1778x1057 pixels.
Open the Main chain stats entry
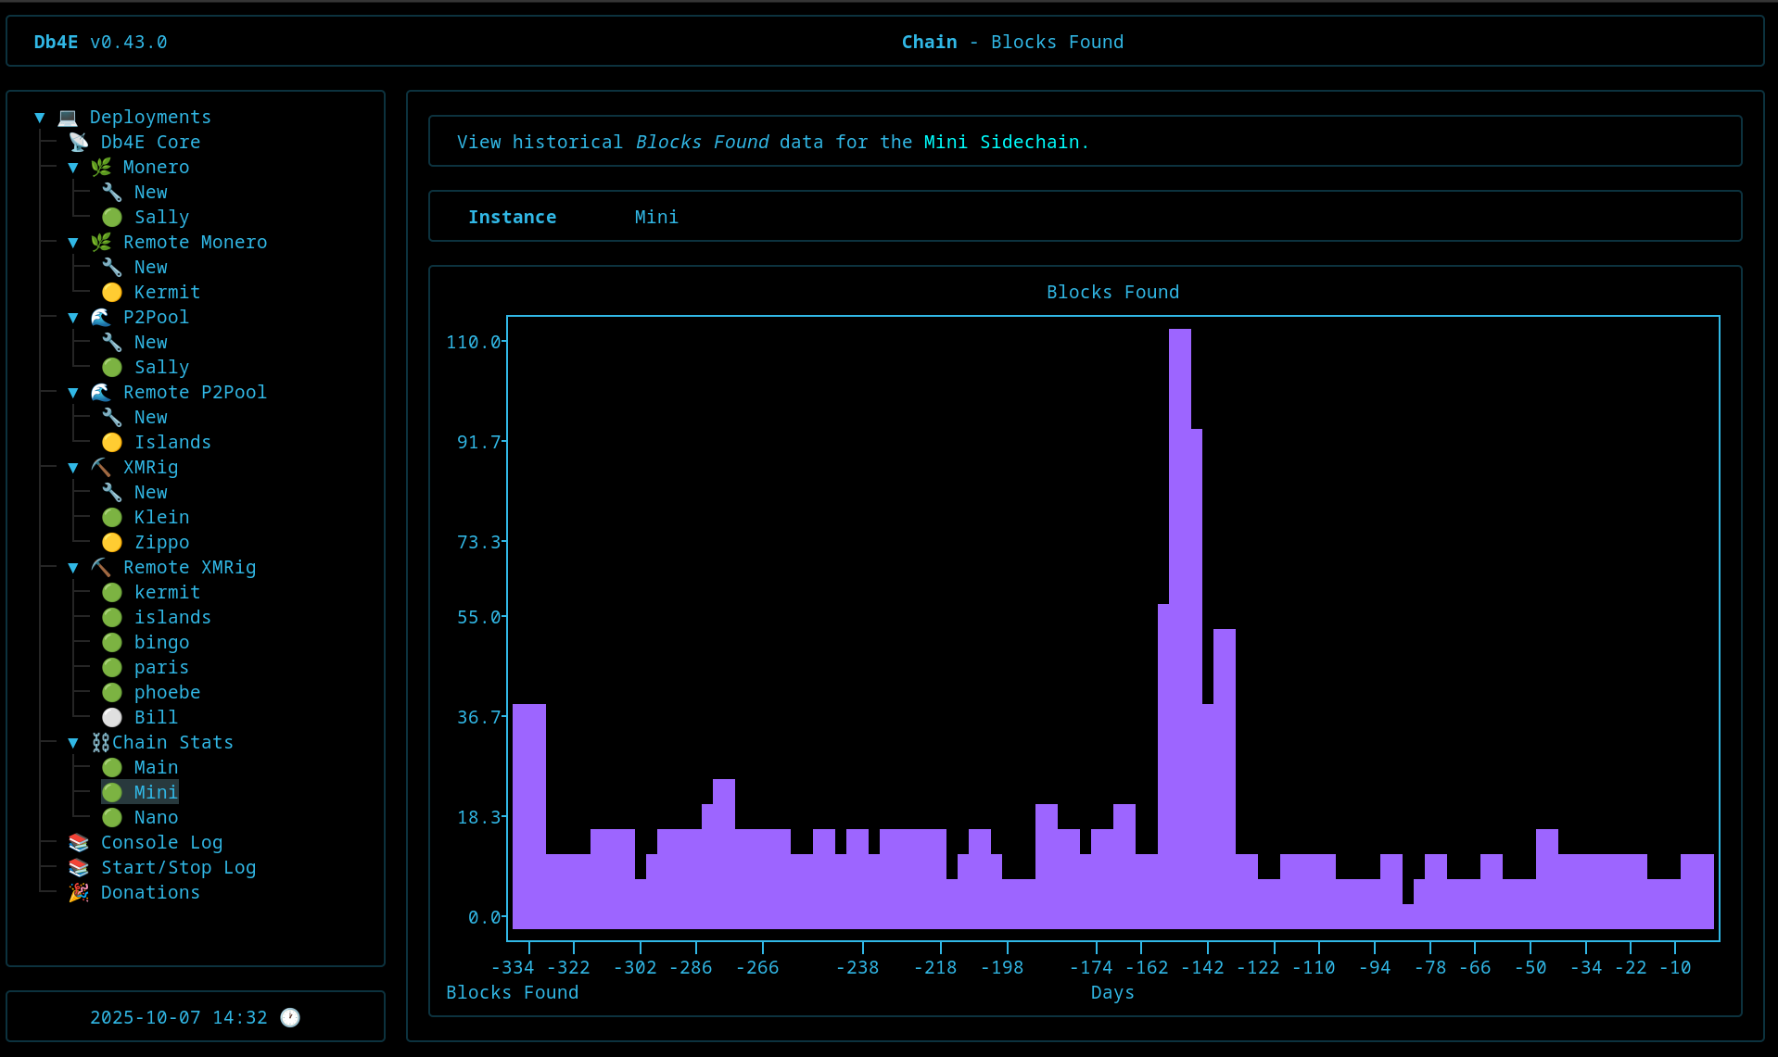click(x=156, y=767)
